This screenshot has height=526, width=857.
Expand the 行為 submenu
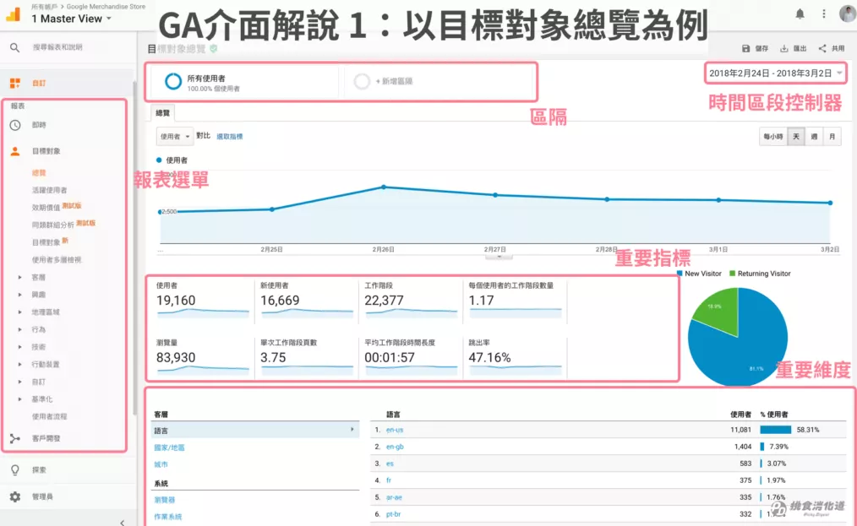click(x=20, y=330)
